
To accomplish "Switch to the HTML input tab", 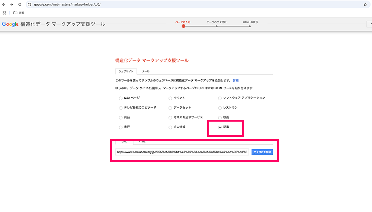I will 142,142.
